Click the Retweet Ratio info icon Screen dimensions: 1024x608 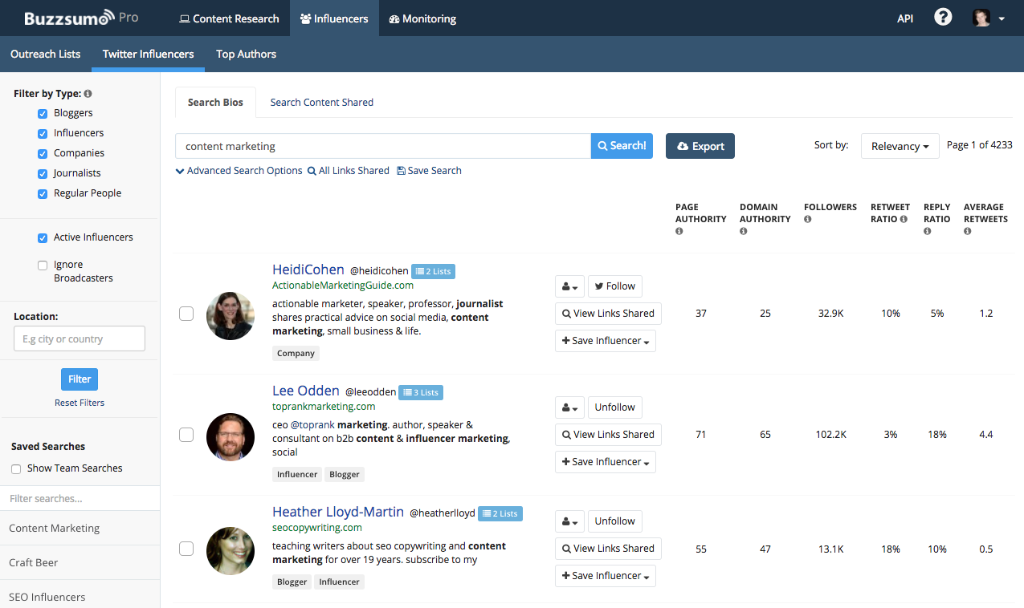[904, 219]
